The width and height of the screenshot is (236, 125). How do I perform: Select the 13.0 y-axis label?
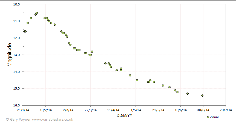click(17, 55)
